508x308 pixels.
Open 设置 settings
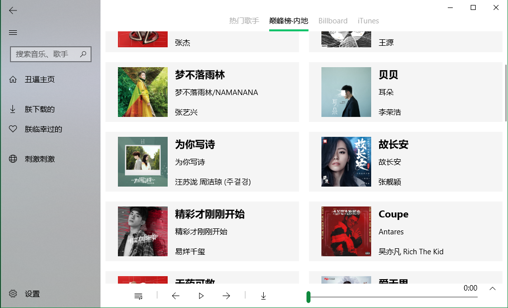(x=50, y=294)
